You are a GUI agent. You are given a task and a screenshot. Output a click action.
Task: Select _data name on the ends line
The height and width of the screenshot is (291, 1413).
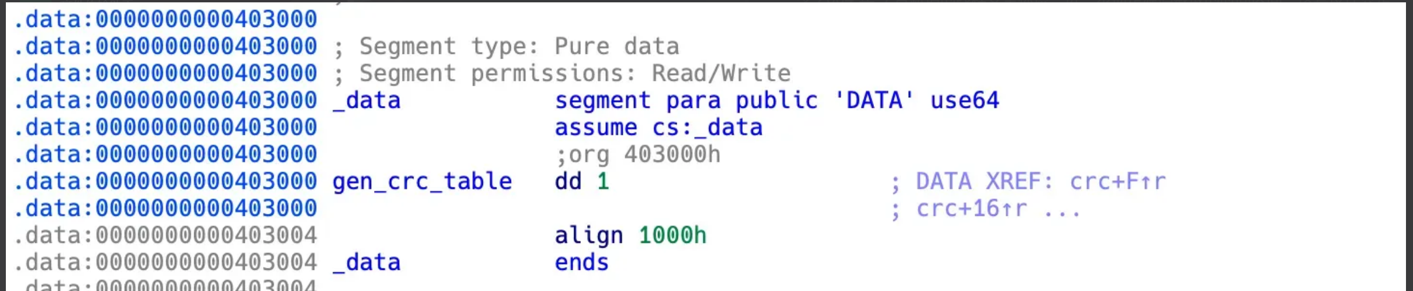click(367, 262)
